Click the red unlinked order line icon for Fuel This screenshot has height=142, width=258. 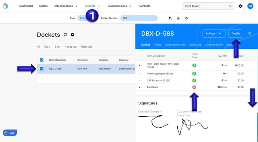click(x=194, y=87)
